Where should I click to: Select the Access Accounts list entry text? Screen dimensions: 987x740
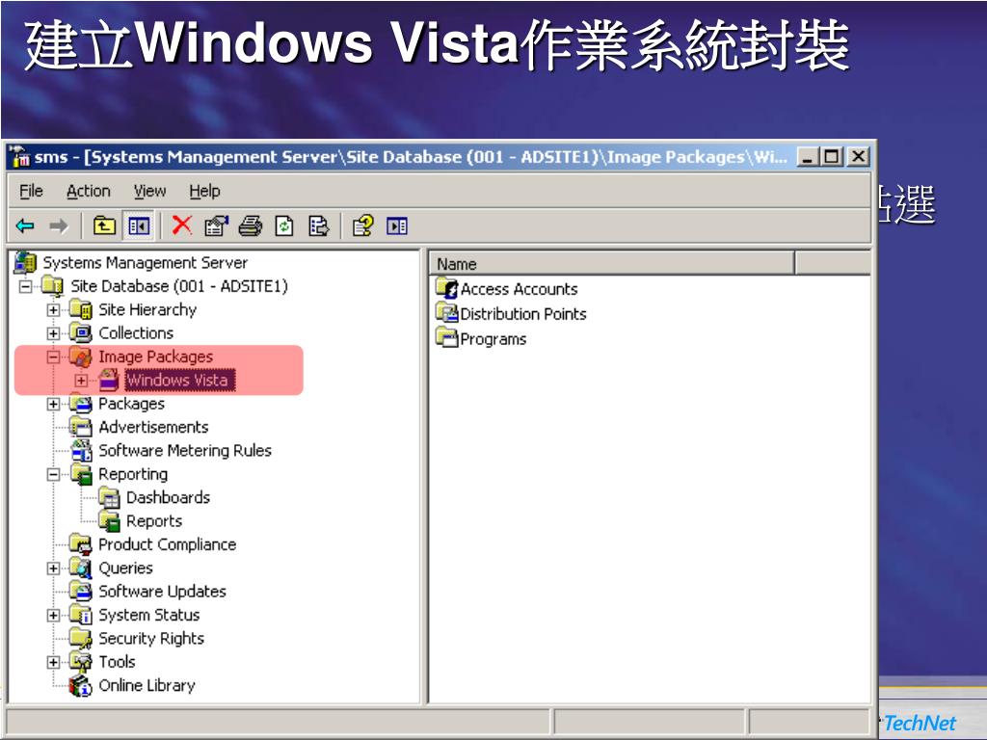(519, 289)
